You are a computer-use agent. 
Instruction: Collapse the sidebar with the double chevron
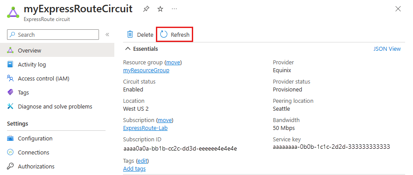click(x=107, y=35)
